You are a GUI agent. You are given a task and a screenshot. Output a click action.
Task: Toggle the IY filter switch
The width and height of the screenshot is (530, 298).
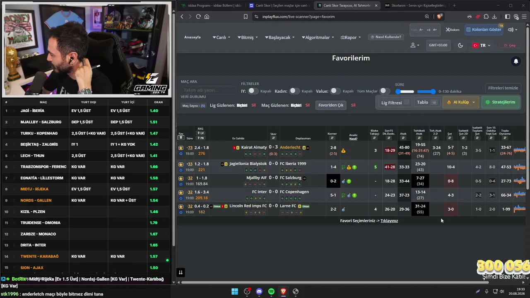pos(253,91)
